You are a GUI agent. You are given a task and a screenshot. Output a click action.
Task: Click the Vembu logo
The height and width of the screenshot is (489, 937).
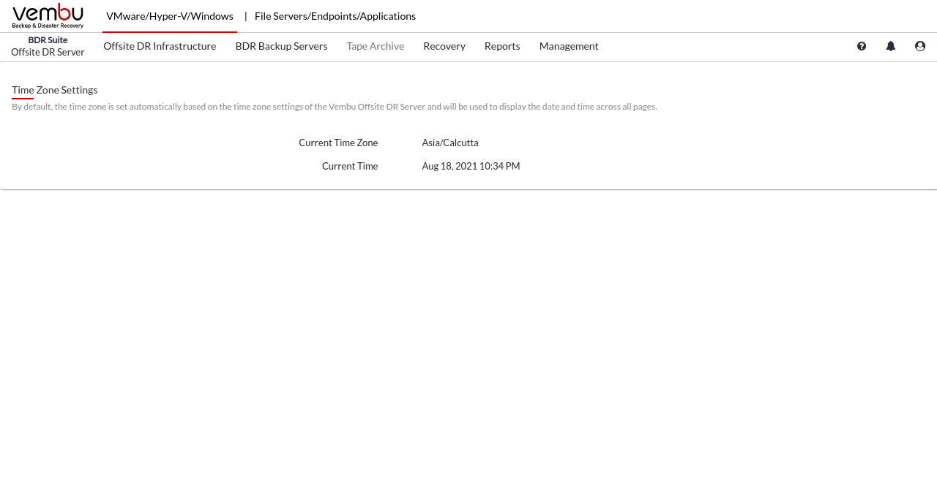pyautogui.click(x=48, y=15)
